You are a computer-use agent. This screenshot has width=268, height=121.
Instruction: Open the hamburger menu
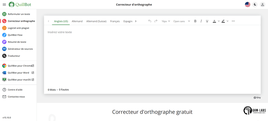(4, 5)
